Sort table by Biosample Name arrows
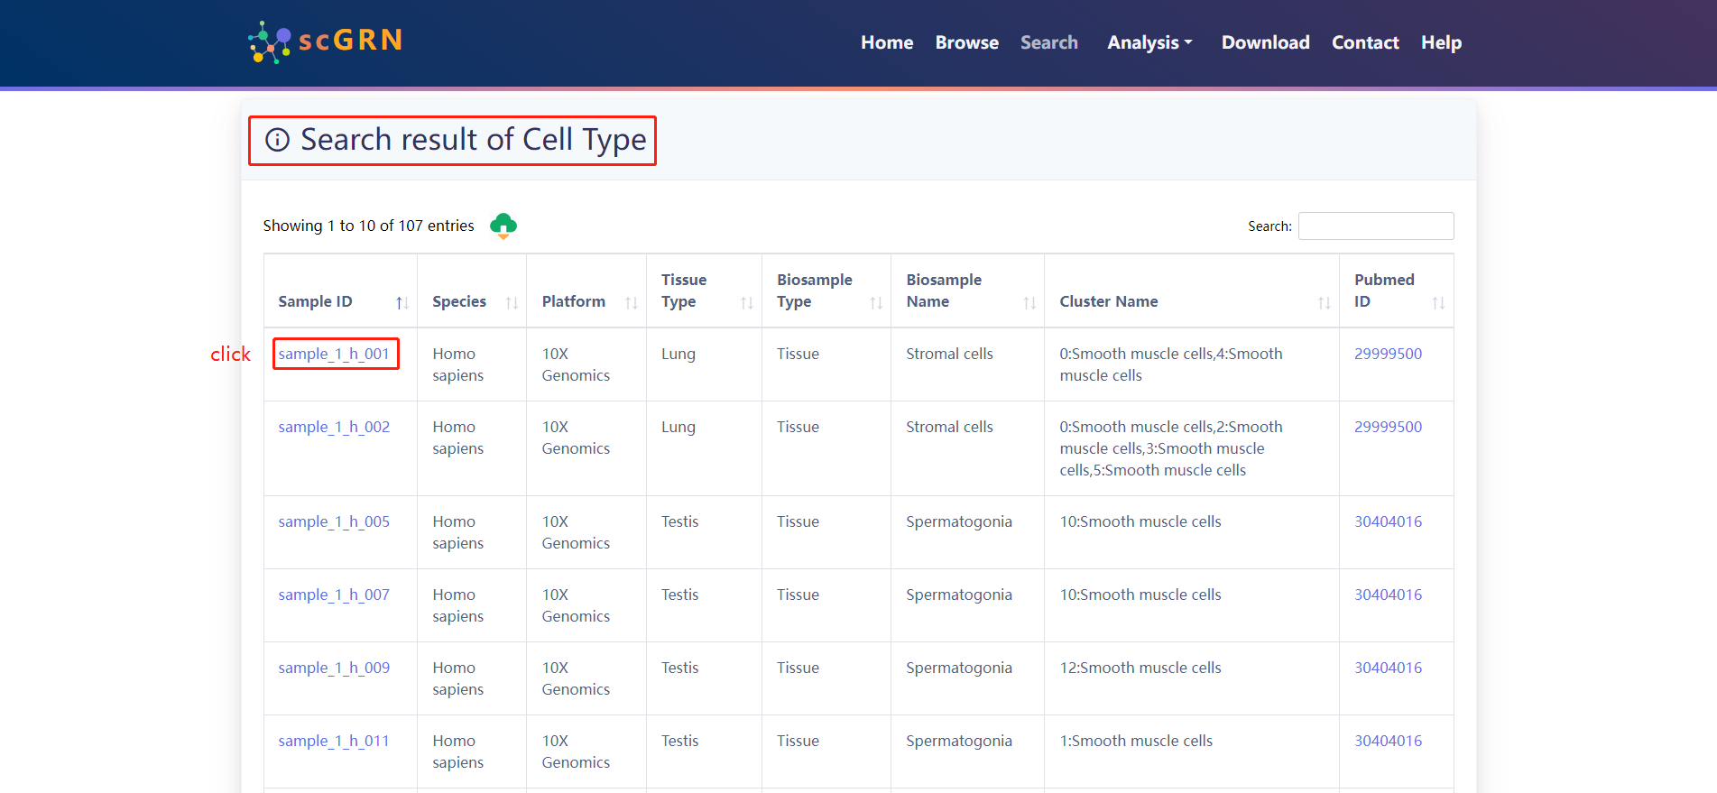This screenshot has height=793, width=1717. coord(1029,303)
